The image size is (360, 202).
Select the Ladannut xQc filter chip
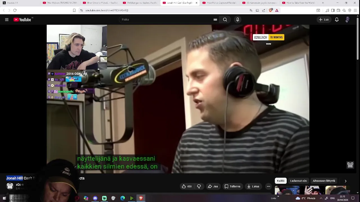coord(299,181)
